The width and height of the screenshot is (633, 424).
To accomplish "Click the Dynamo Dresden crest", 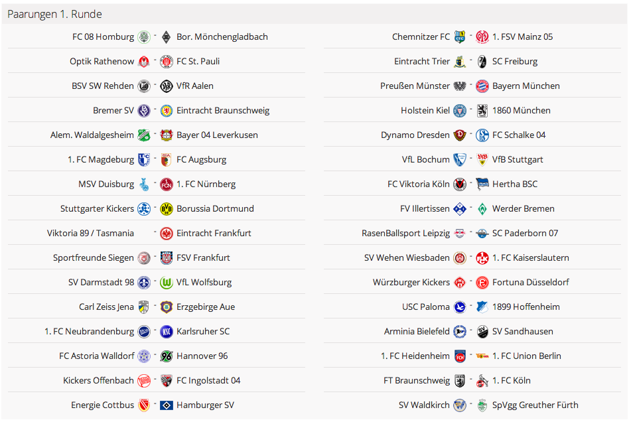I will (460, 135).
